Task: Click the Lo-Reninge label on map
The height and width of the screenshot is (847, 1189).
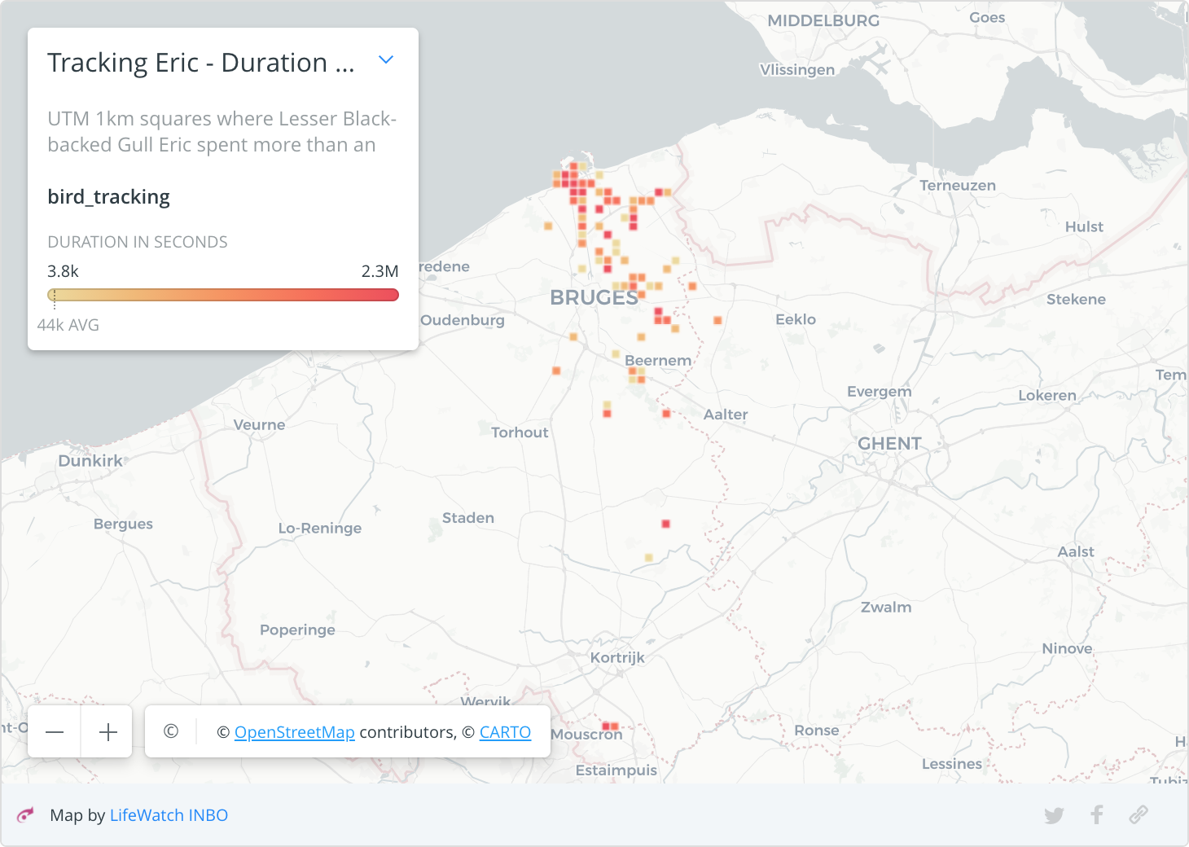Action: click(x=320, y=529)
